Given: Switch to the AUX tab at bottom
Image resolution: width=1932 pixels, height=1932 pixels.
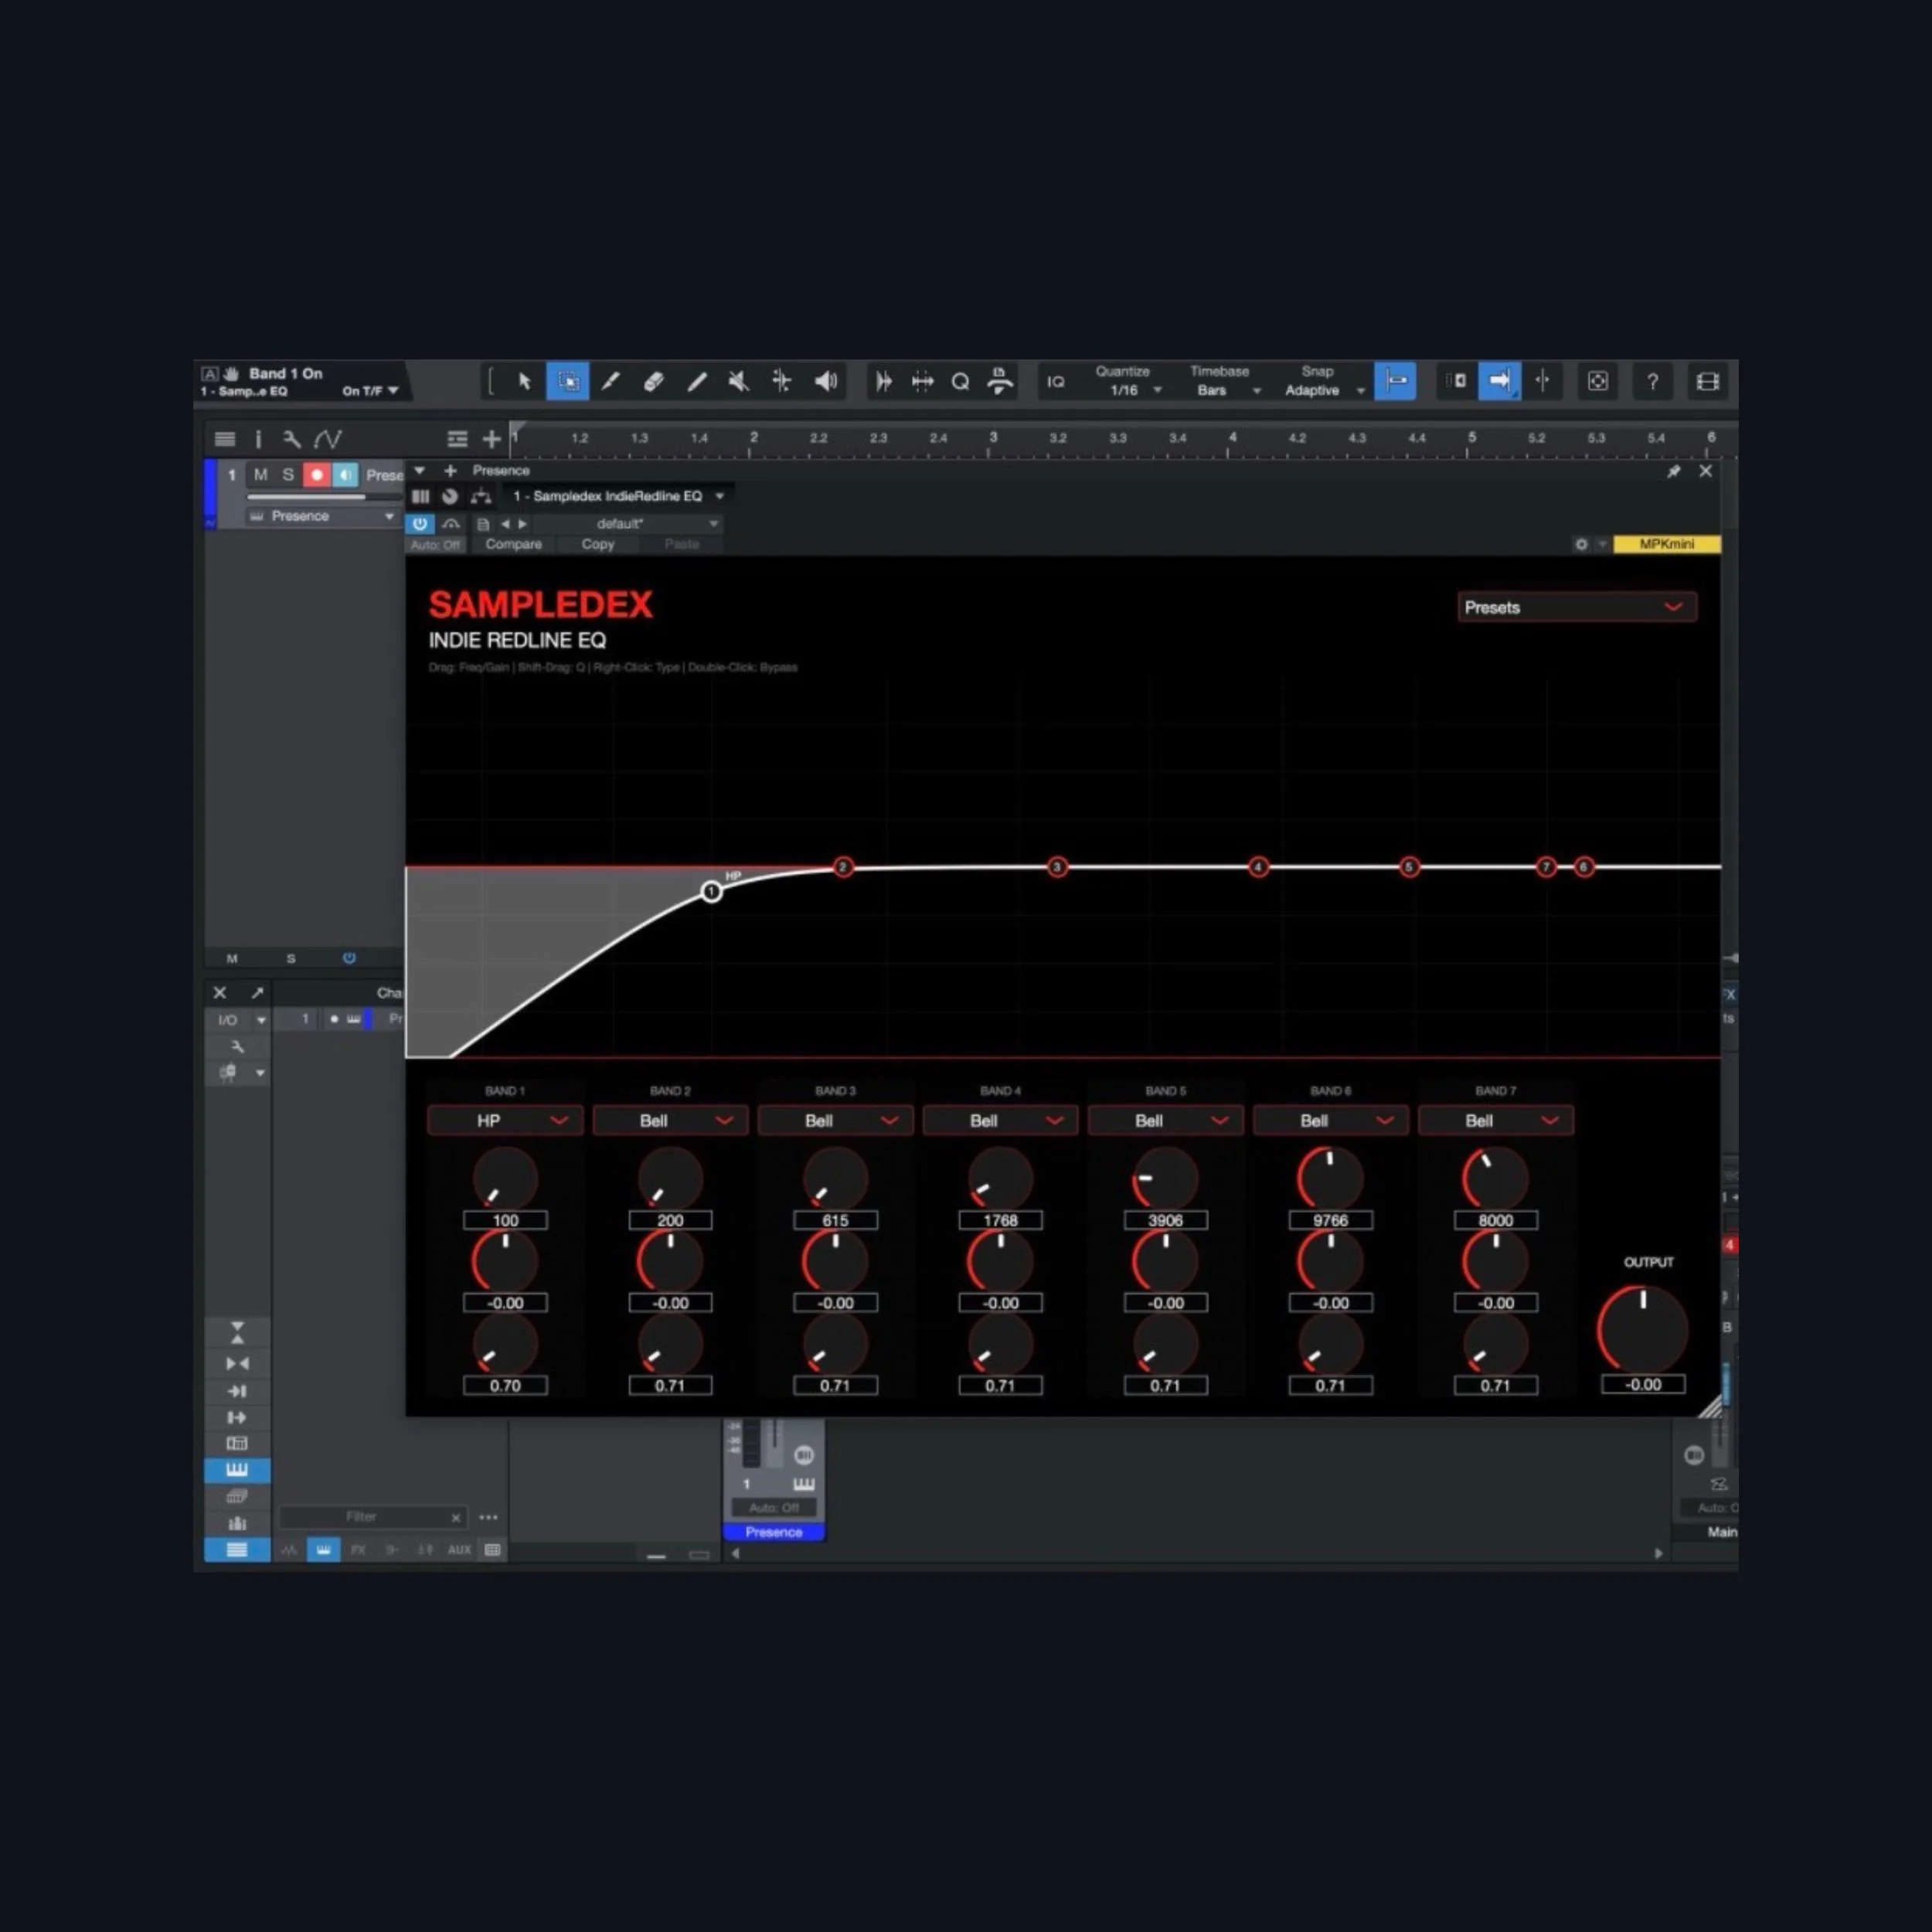Looking at the screenshot, I should click(x=459, y=1549).
